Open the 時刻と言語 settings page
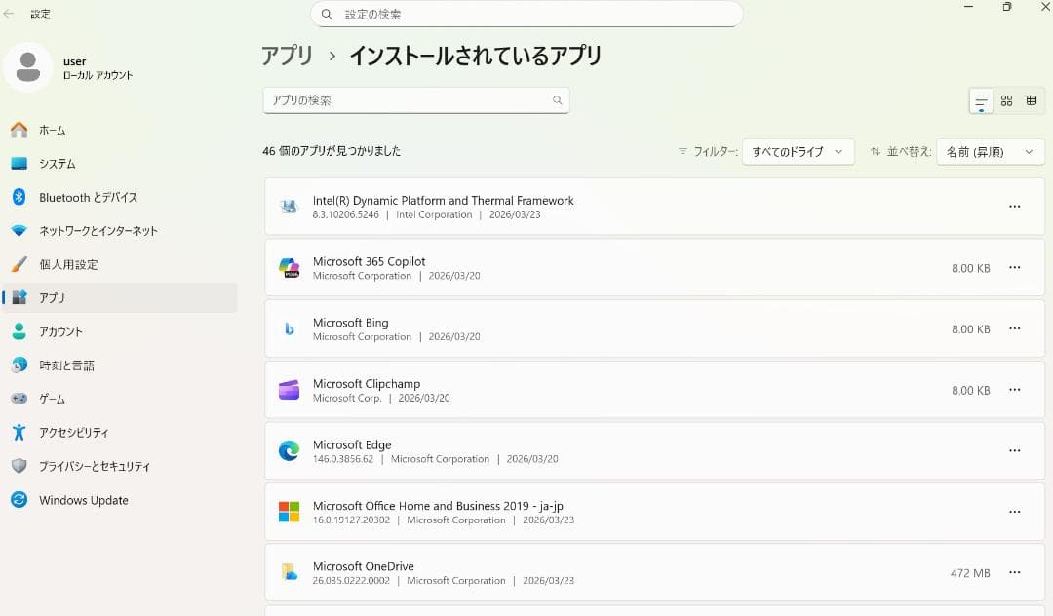Screen dimensions: 1053x616 click(120, 365)
